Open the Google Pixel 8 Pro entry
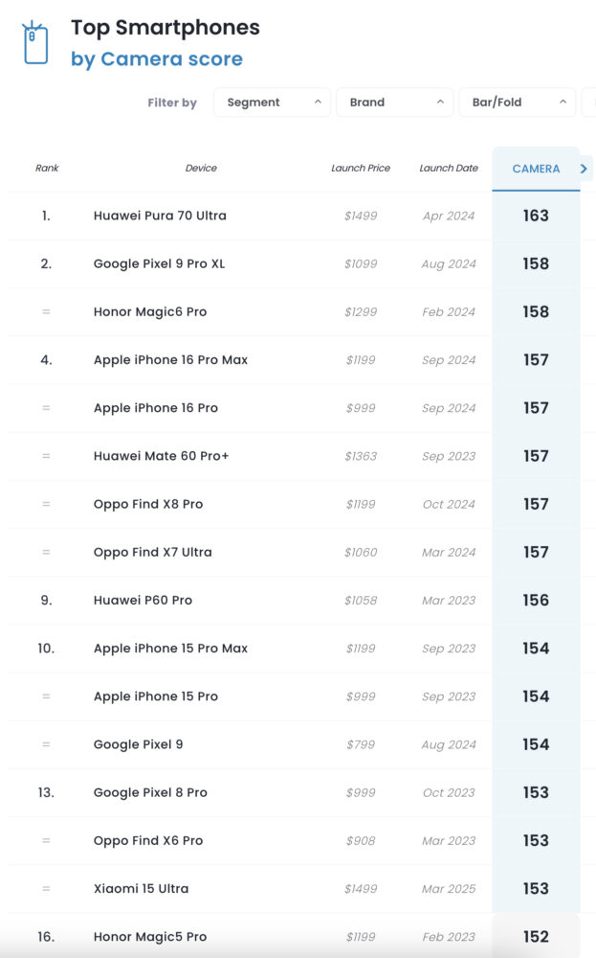This screenshot has width=596, height=958. [x=150, y=792]
